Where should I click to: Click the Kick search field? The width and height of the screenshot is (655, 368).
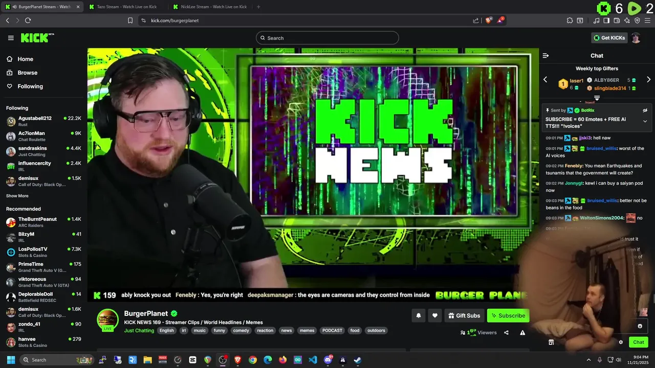327,38
